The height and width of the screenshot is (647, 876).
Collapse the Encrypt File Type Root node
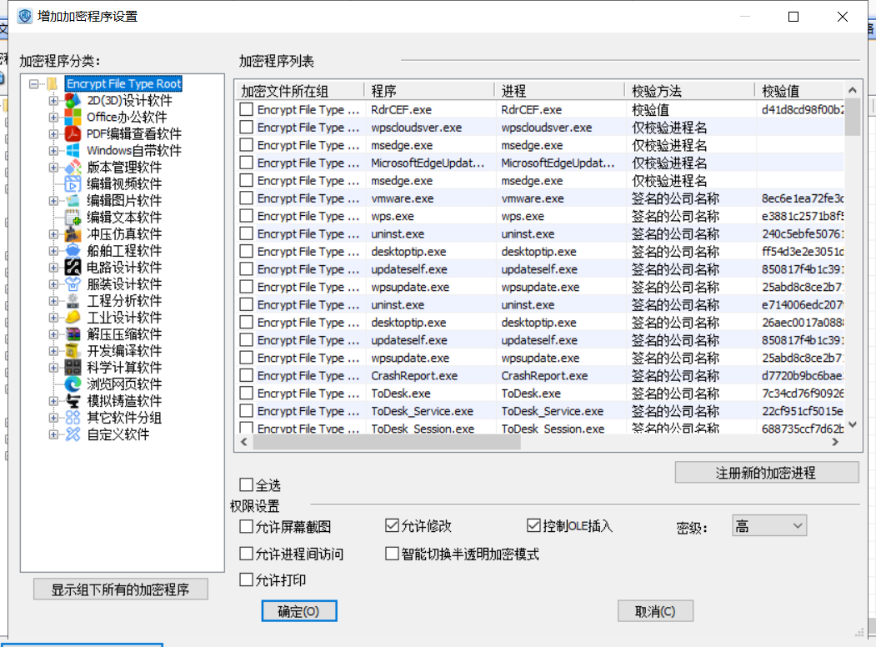[34, 84]
